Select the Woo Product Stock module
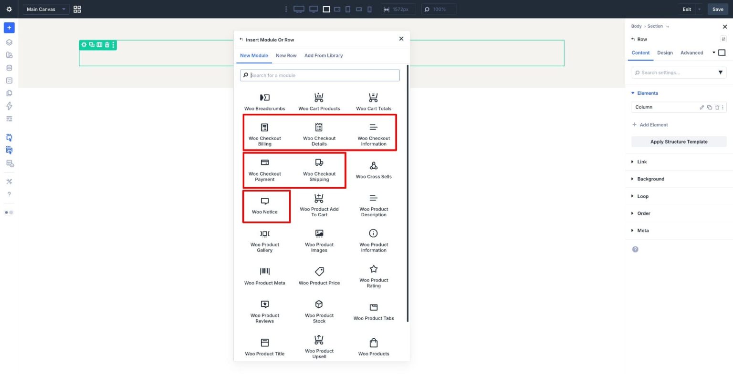Image resolution: width=733 pixels, height=374 pixels. coord(319,312)
